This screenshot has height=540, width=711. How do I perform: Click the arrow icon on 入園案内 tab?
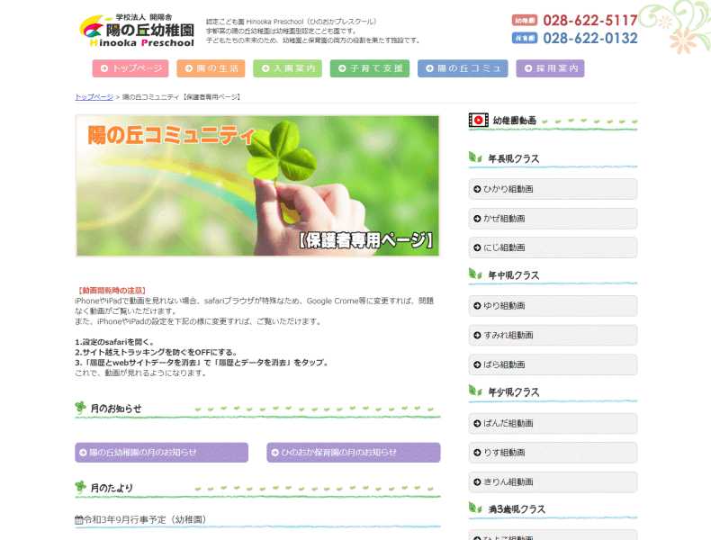tap(265, 68)
